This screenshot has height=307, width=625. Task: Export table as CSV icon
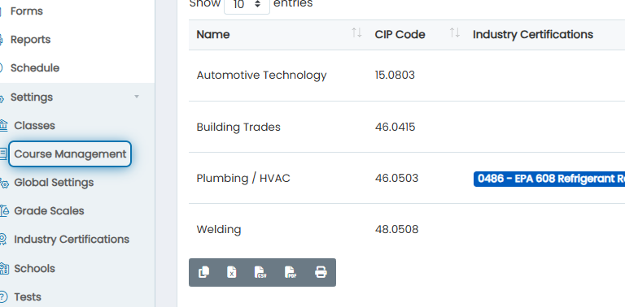[x=260, y=272]
